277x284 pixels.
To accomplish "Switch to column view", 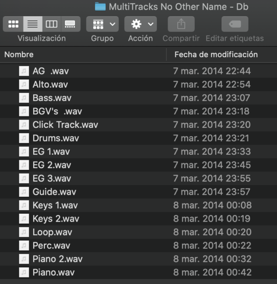I will click(x=52, y=24).
